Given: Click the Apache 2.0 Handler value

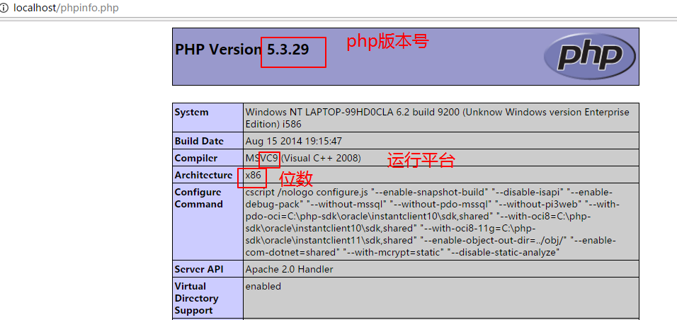Looking at the screenshot, I should (289, 269).
